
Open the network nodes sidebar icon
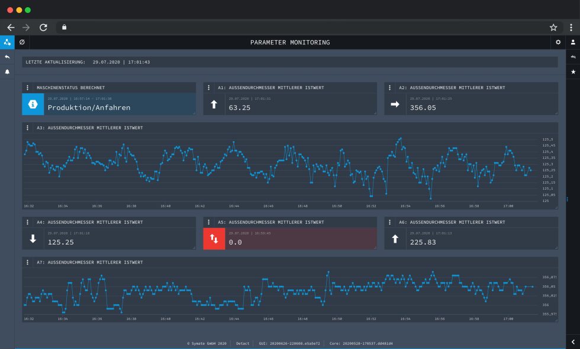[7, 42]
